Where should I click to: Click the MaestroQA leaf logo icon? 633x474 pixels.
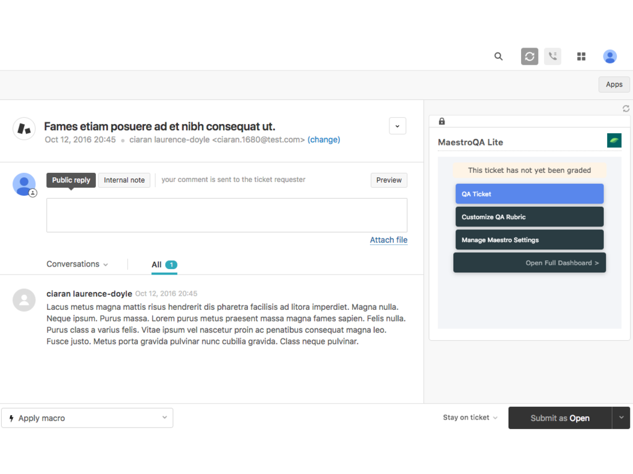point(614,141)
